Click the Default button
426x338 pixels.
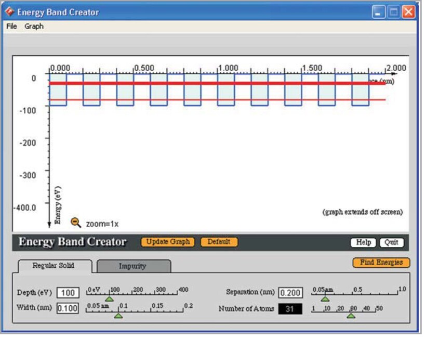click(x=219, y=242)
